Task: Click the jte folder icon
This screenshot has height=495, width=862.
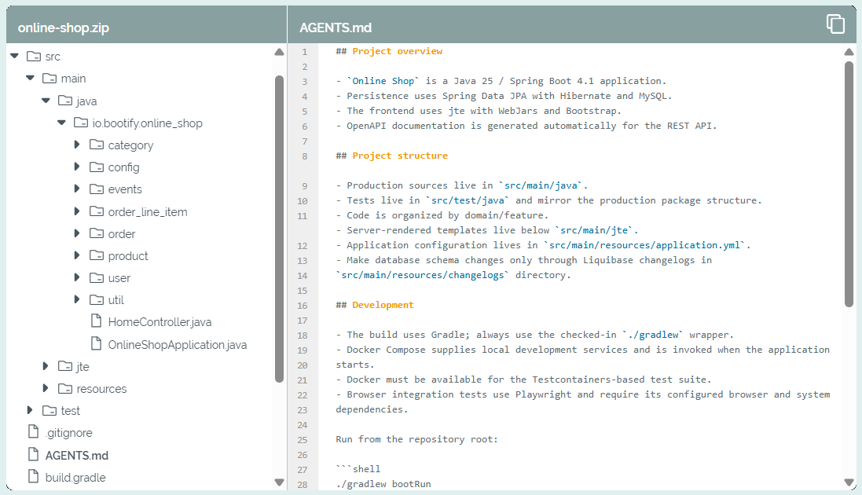Action: coord(65,366)
